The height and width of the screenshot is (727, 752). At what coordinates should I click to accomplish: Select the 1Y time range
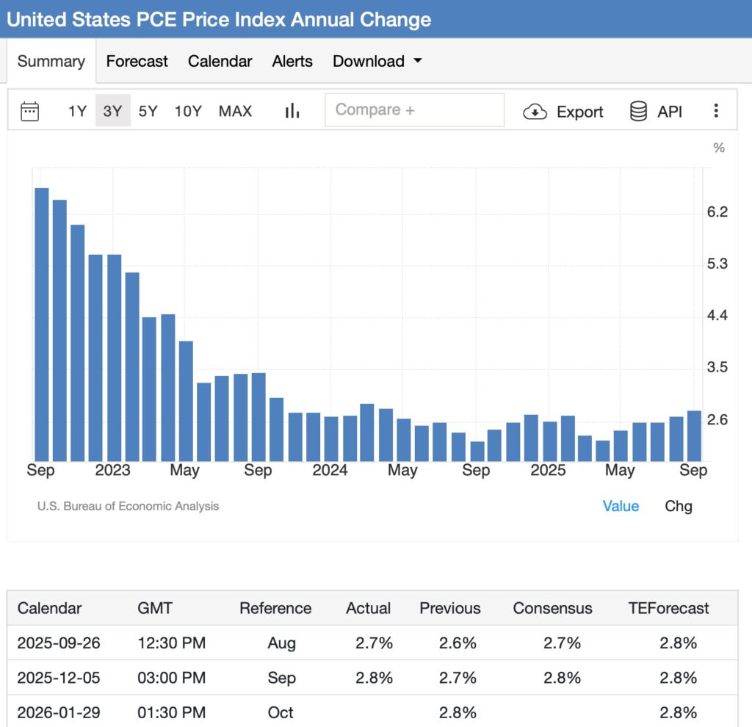pos(77,111)
